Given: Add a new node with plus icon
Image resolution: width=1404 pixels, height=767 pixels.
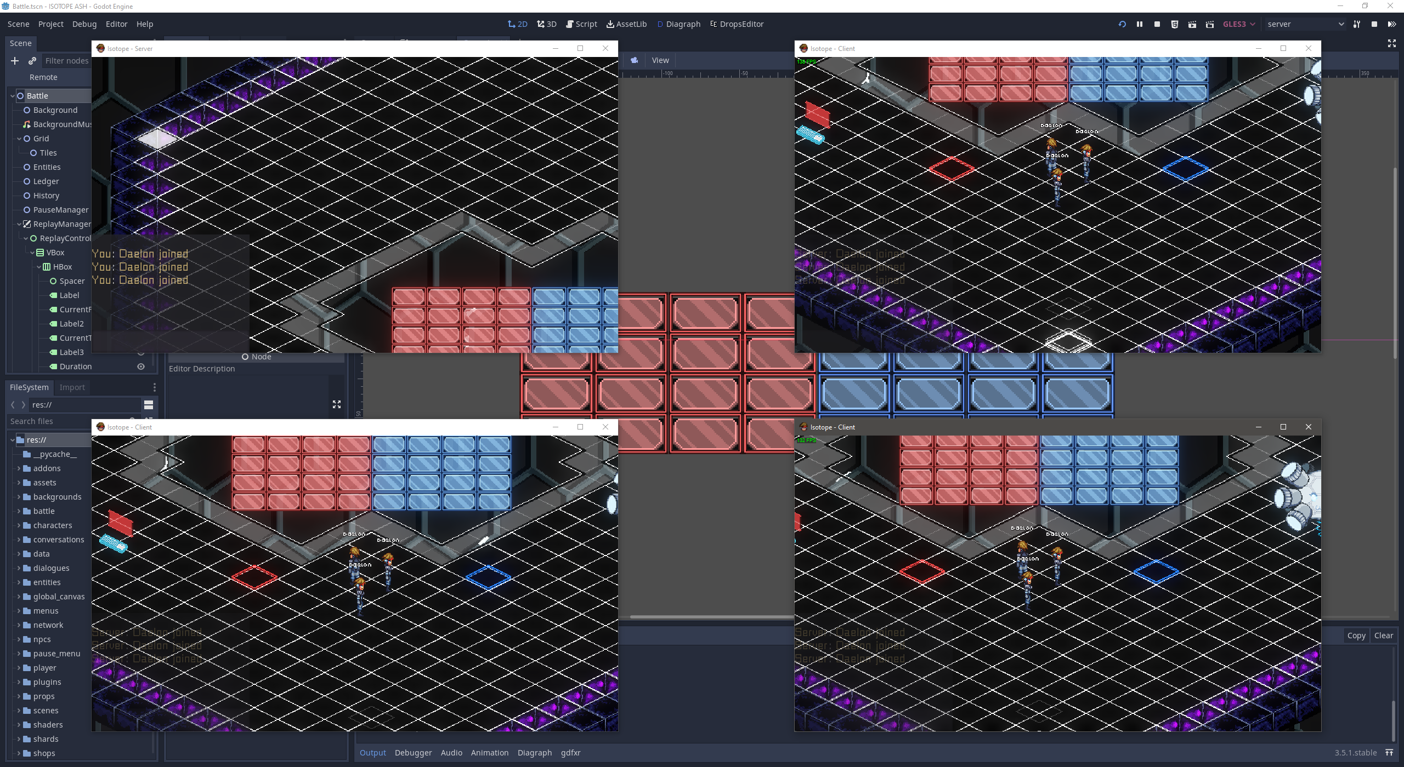Looking at the screenshot, I should (15, 61).
